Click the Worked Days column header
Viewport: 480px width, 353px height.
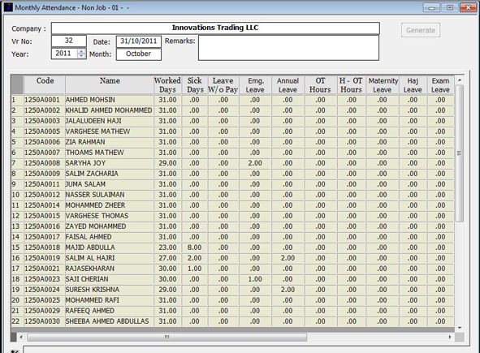[167, 85]
